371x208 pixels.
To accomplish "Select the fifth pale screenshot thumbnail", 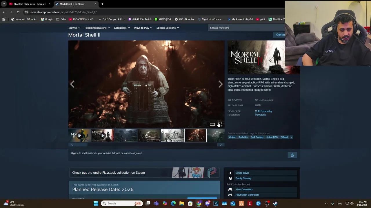I will (172, 135).
